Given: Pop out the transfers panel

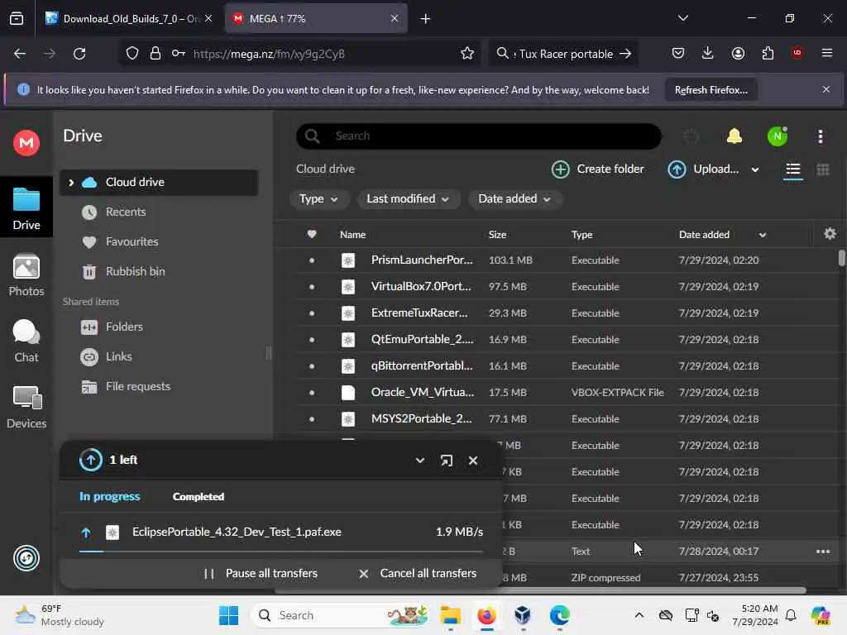Looking at the screenshot, I should point(446,461).
